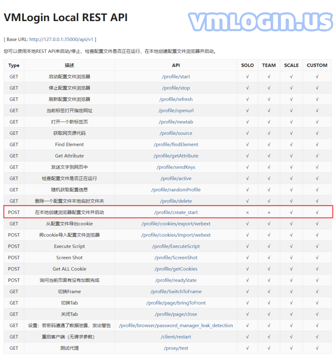
Task: Click the /profile/cookies/import/webext API link
Action: (x=176, y=235)
